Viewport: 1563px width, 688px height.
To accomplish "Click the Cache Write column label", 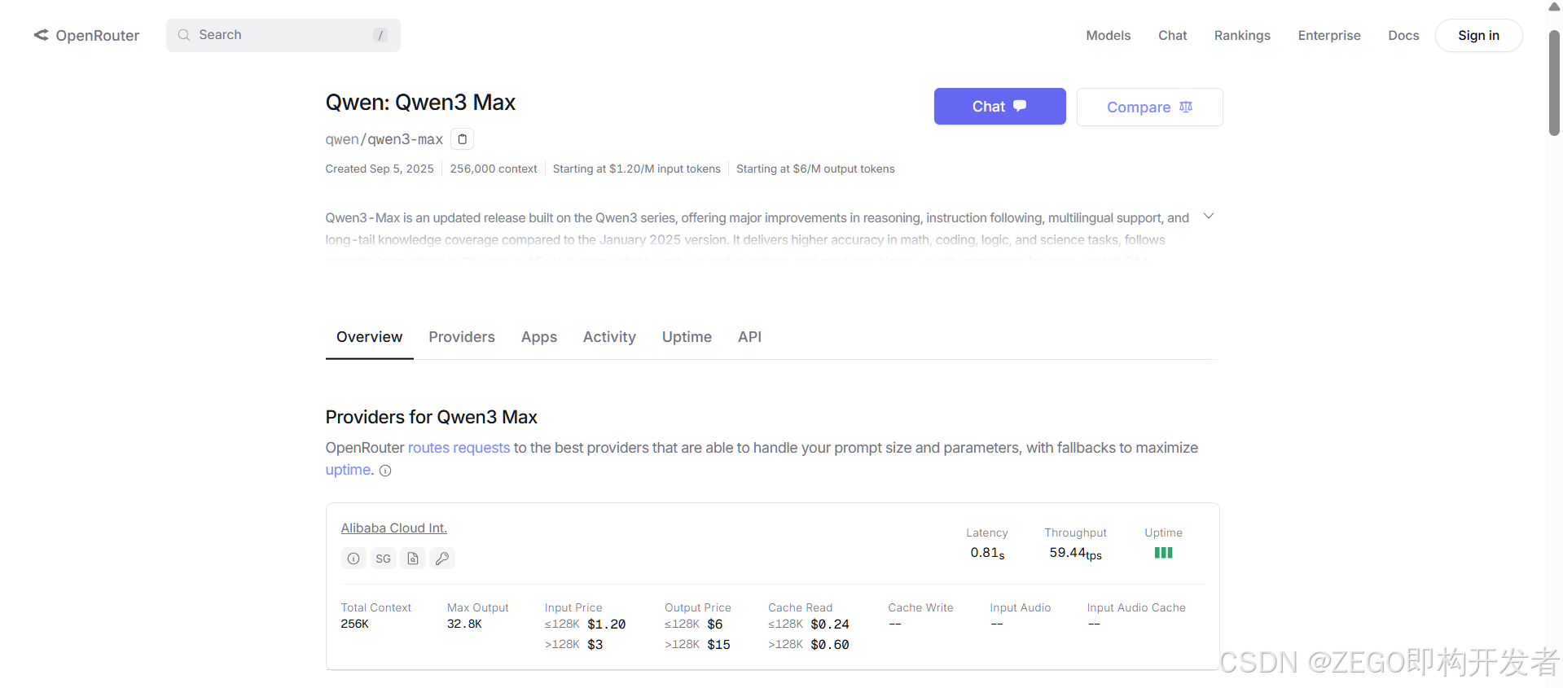I will coord(920,607).
